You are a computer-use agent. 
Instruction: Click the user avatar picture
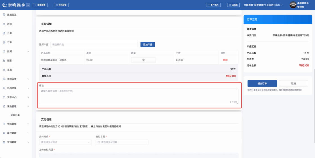(x=293, y=5)
